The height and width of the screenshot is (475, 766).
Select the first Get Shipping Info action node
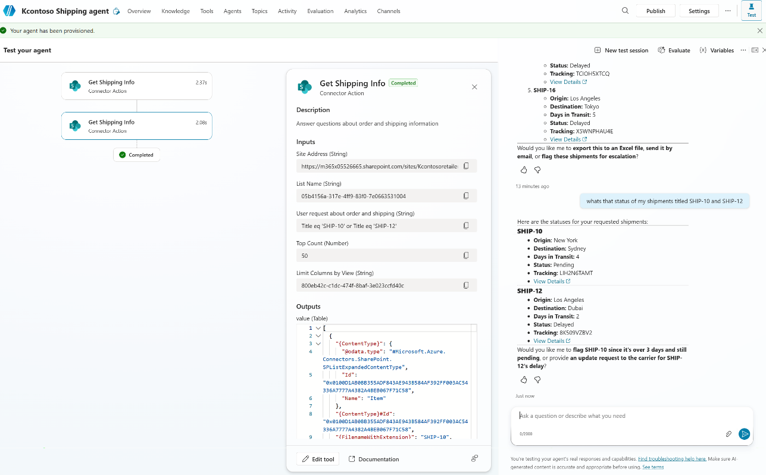click(x=136, y=86)
